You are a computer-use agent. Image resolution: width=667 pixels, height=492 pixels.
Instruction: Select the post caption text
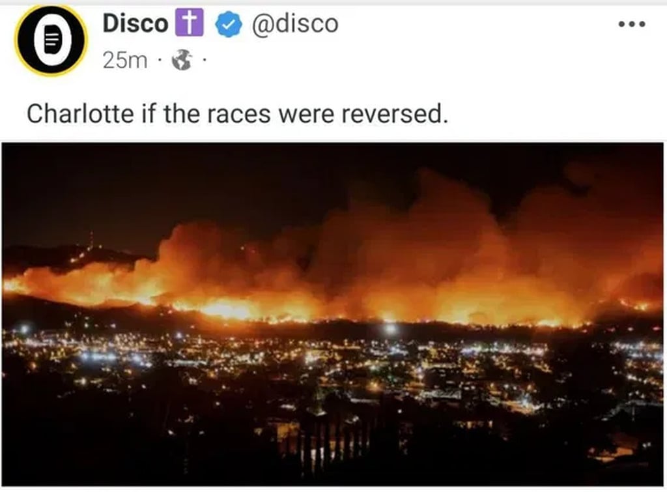(237, 114)
